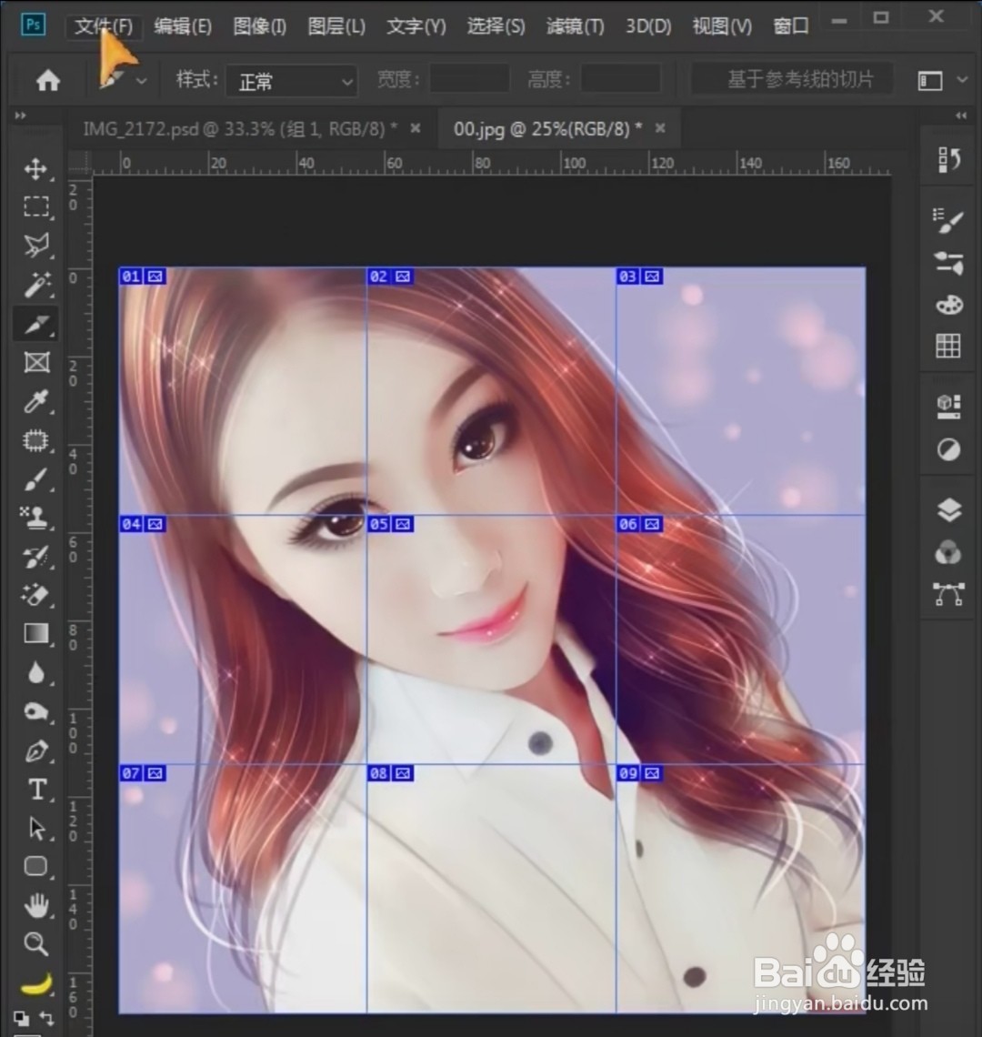Select the Magic Wand tool
The height and width of the screenshot is (1037, 982).
[35, 285]
